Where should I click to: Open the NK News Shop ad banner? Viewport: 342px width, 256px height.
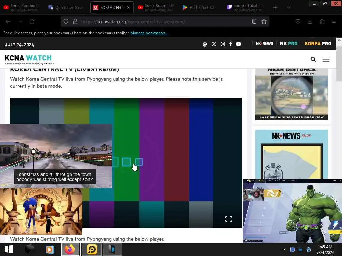point(292,154)
